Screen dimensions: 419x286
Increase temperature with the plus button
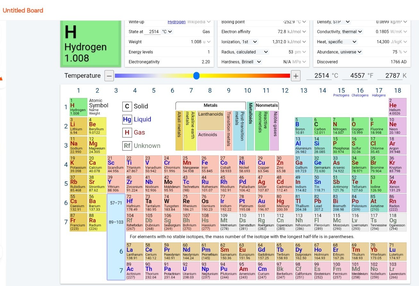(296, 76)
